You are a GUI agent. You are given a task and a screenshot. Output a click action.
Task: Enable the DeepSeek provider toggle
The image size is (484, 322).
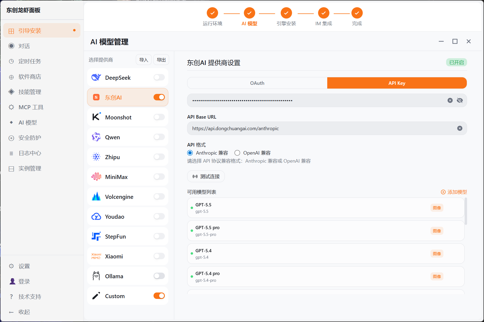click(159, 77)
